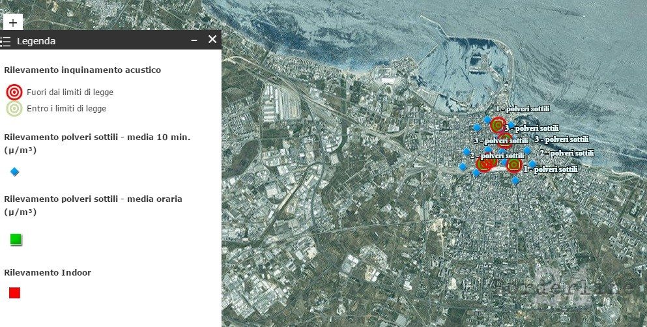Click the 'Legenda' panel title
This screenshot has height=327, width=647.
[36, 41]
